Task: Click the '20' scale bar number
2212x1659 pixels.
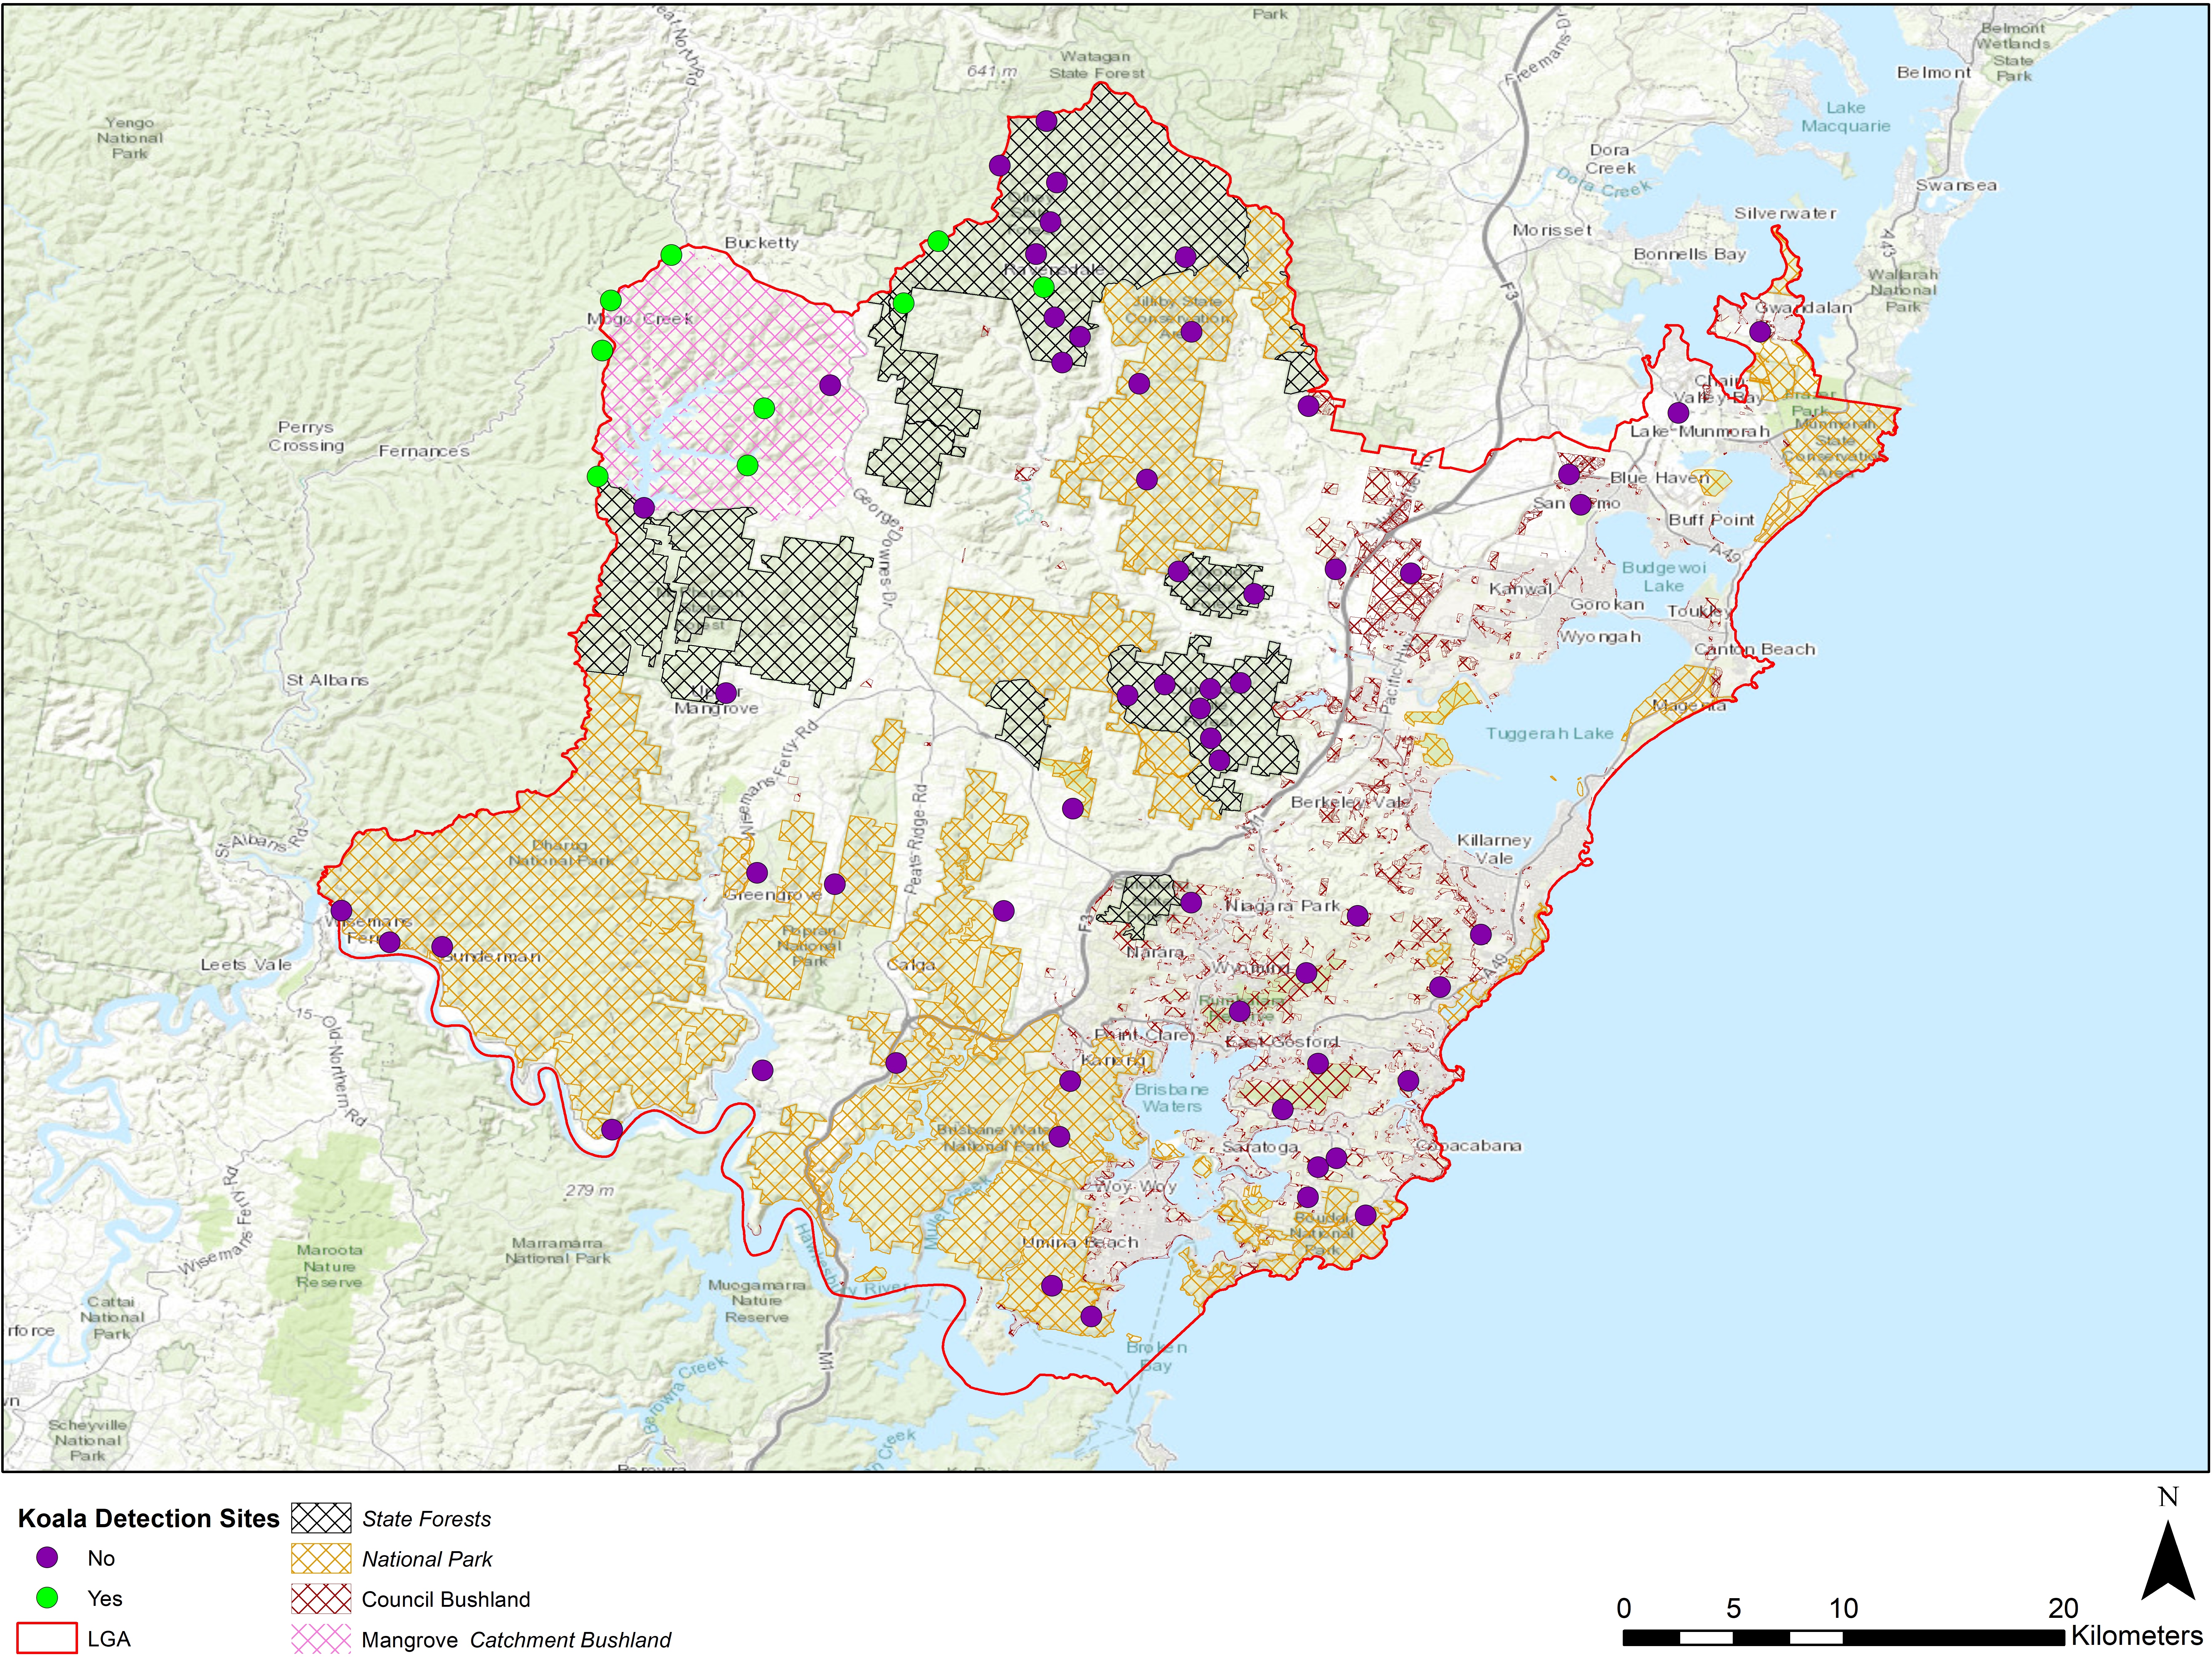Action: (2063, 1608)
